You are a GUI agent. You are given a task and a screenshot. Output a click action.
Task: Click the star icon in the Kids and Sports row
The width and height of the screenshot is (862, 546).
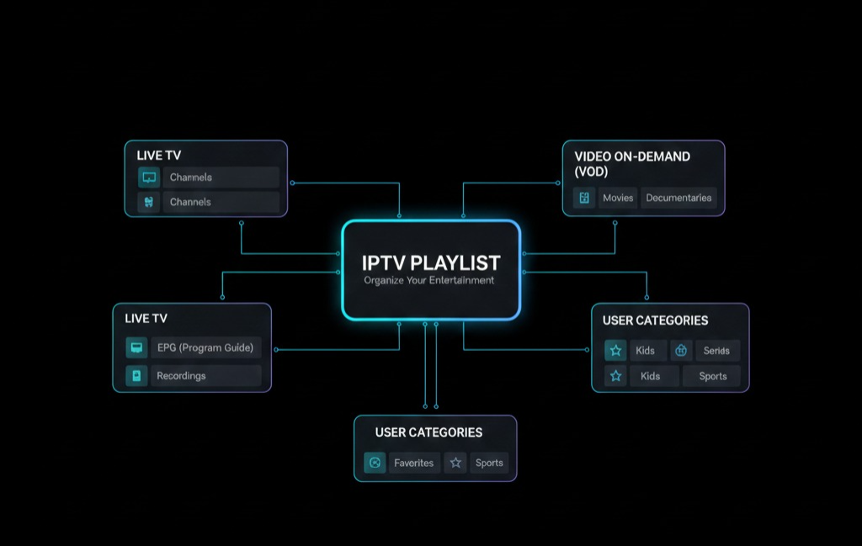(615, 376)
